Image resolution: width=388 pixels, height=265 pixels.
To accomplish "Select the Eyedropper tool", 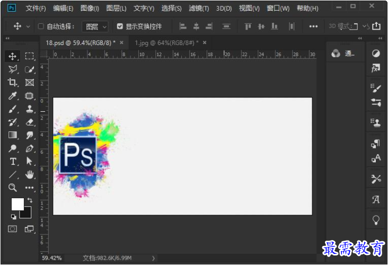I will pos(12,95).
